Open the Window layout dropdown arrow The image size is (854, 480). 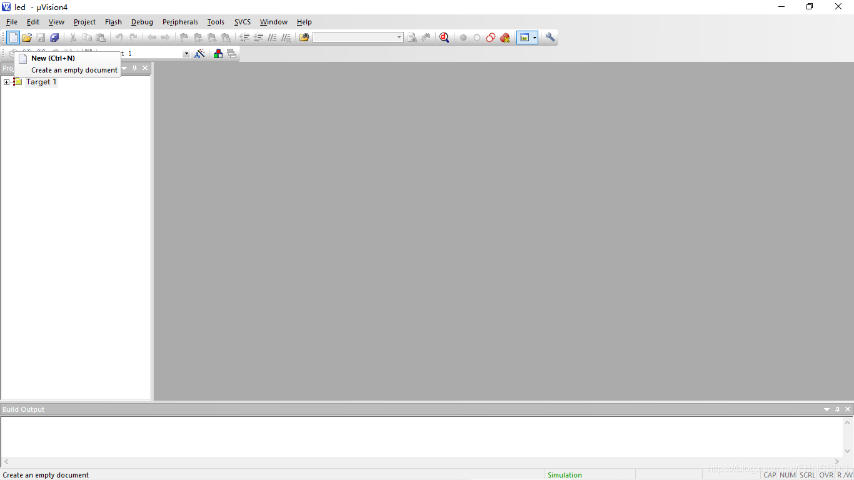pyautogui.click(x=535, y=37)
